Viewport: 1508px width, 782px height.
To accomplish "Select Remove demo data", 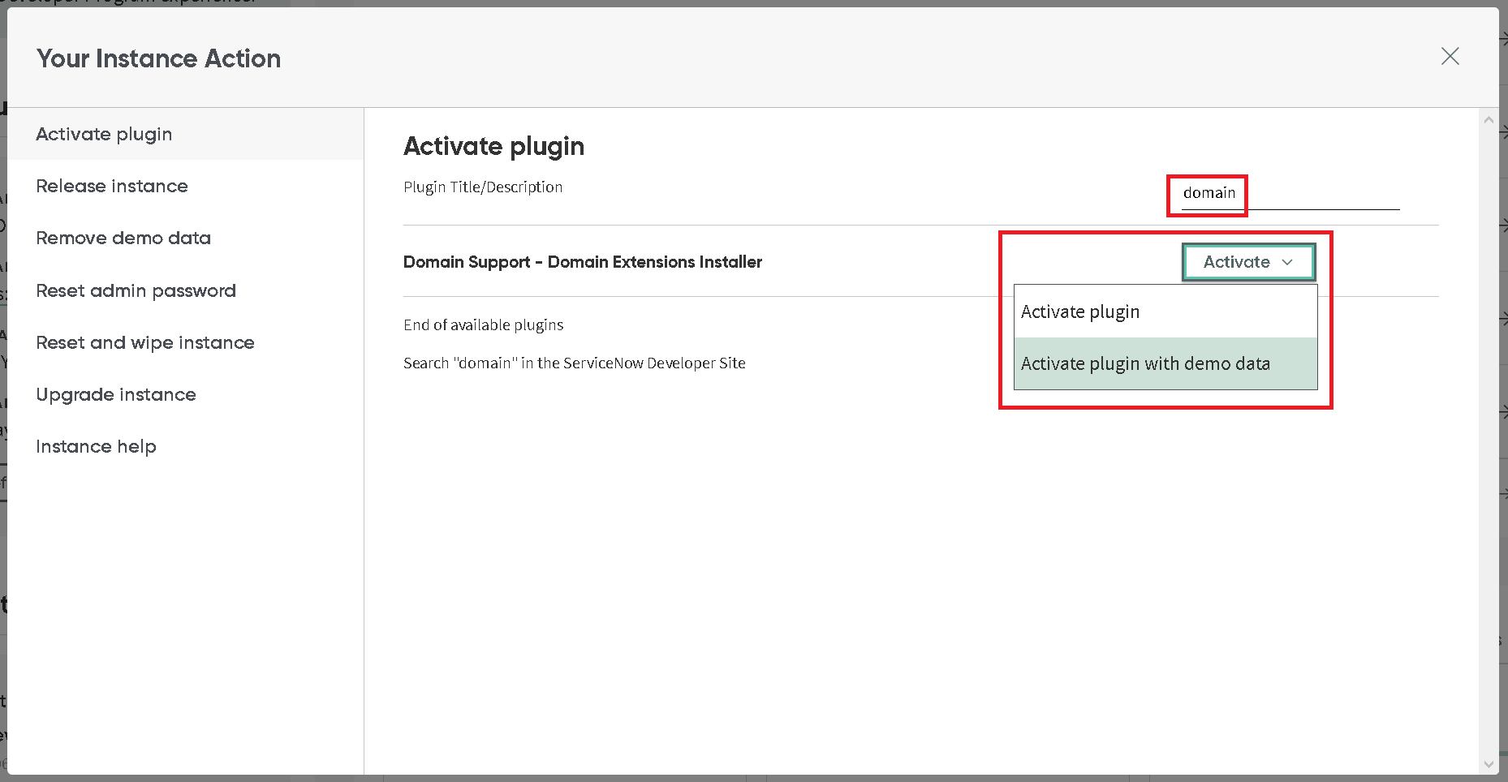I will [x=123, y=238].
